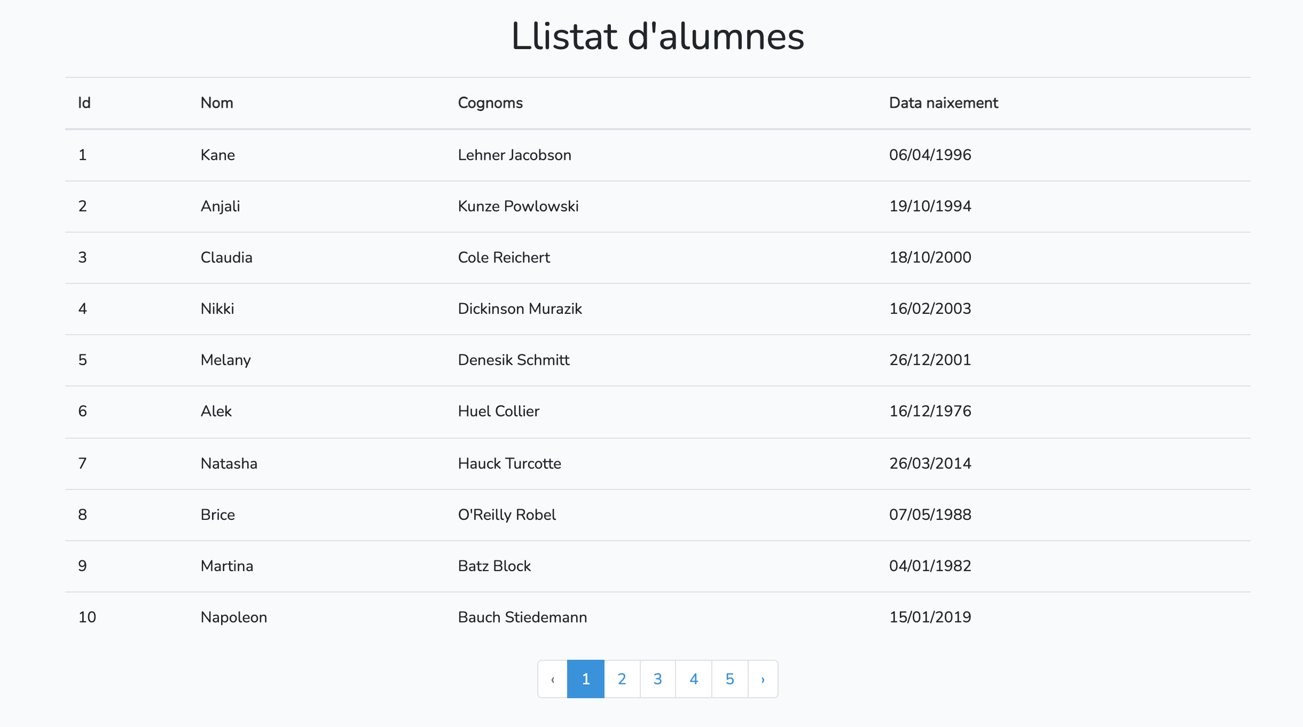Open page 4 in pagination
The width and height of the screenshot is (1303, 727).
[694, 679]
